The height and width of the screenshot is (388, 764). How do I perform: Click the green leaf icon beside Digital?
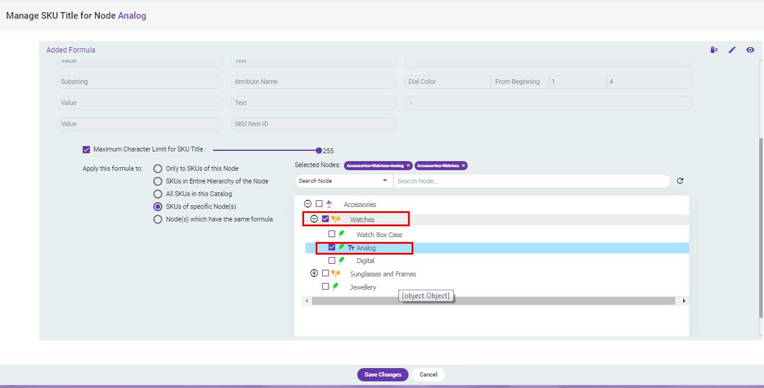point(342,261)
